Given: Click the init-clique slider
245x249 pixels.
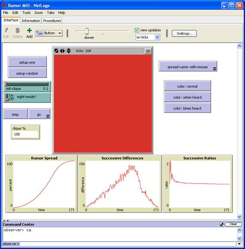Looking at the screenshot, I should coord(27,87).
